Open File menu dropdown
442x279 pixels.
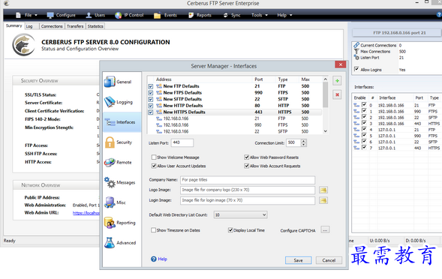click(27, 15)
